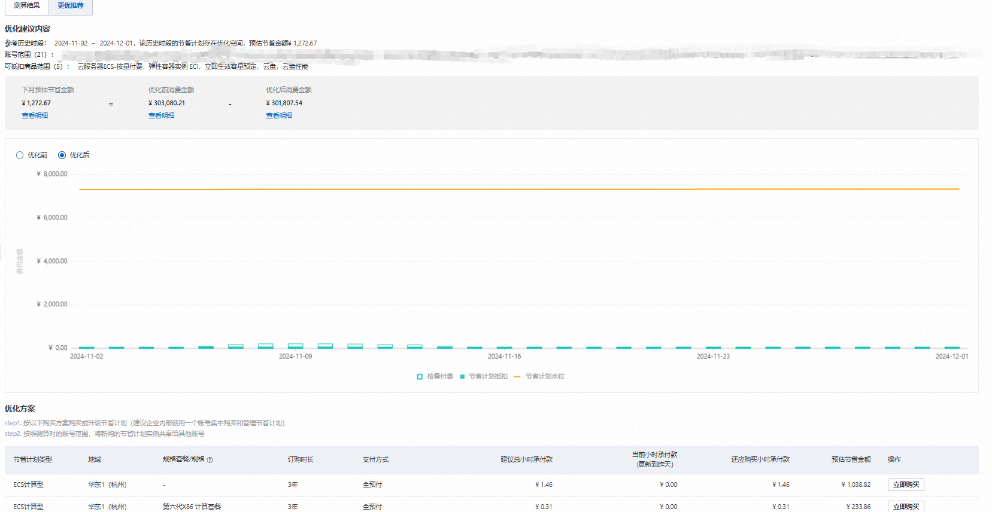The height and width of the screenshot is (512, 992).
Task: Select the 更优推荐 tab
Action: pos(71,6)
